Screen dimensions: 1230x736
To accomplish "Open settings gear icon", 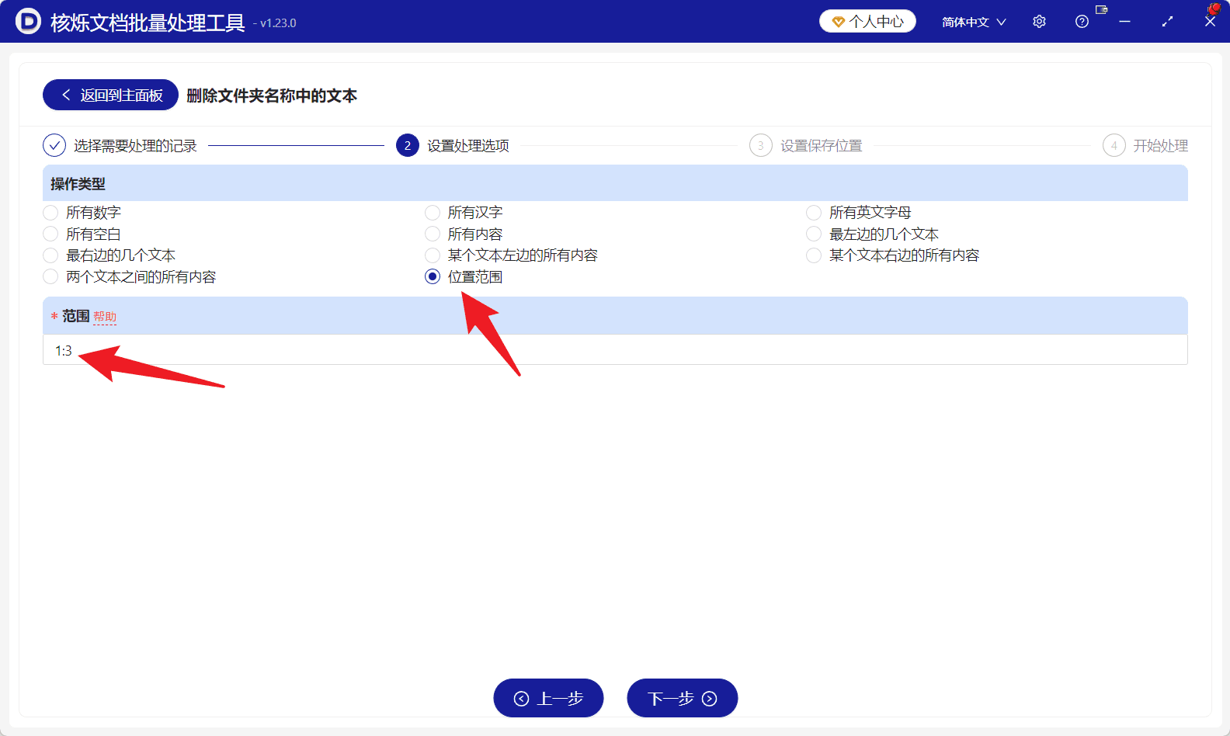I will coord(1039,22).
